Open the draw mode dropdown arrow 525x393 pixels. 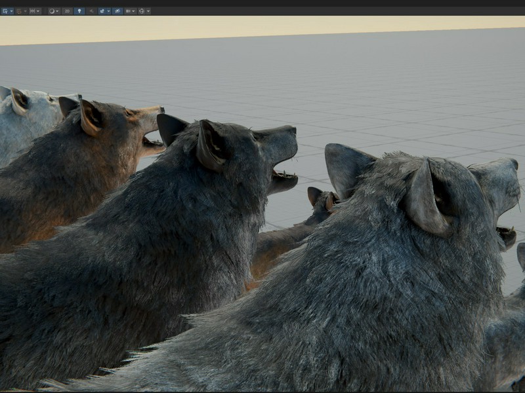(x=58, y=11)
